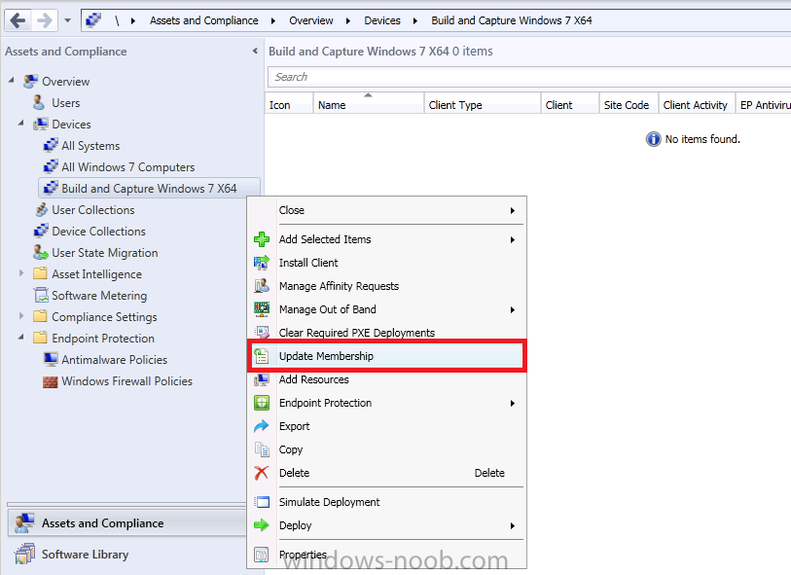Image resolution: width=791 pixels, height=575 pixels.
Task: Click the Endpoint Protection folder icon in tree
Action: pos(40,338)
